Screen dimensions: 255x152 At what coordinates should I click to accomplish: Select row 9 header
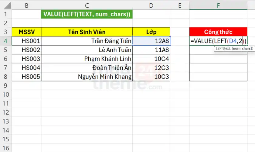tap(6, 85)
